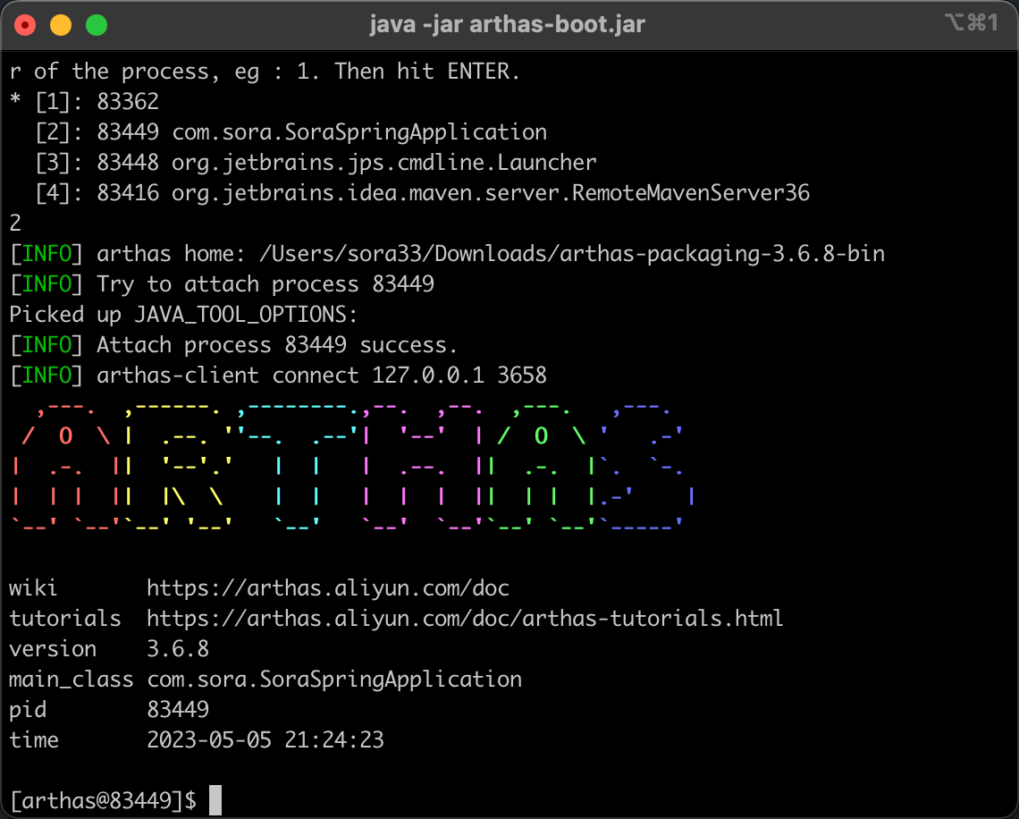Click process entry com.sora.SoraSpringApplication in list

click(359, 132)
